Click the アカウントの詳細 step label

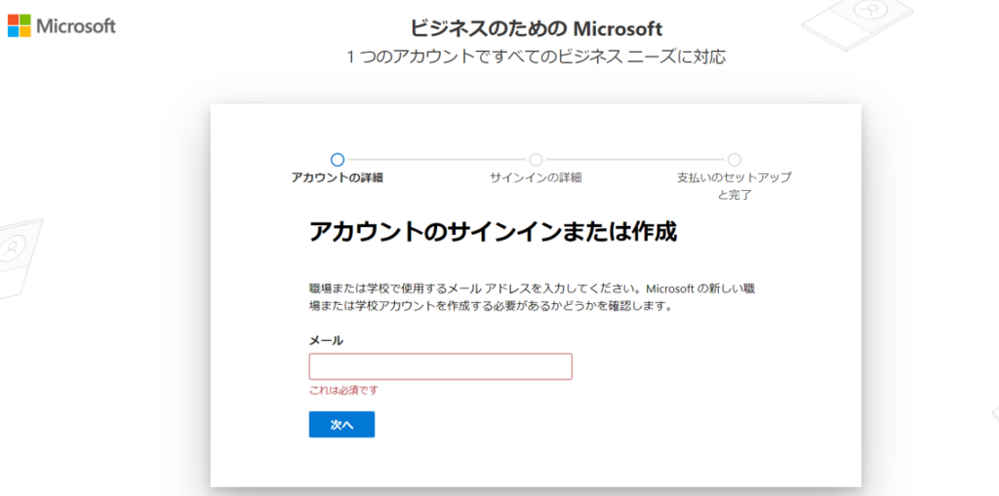[x=337, y=177]
